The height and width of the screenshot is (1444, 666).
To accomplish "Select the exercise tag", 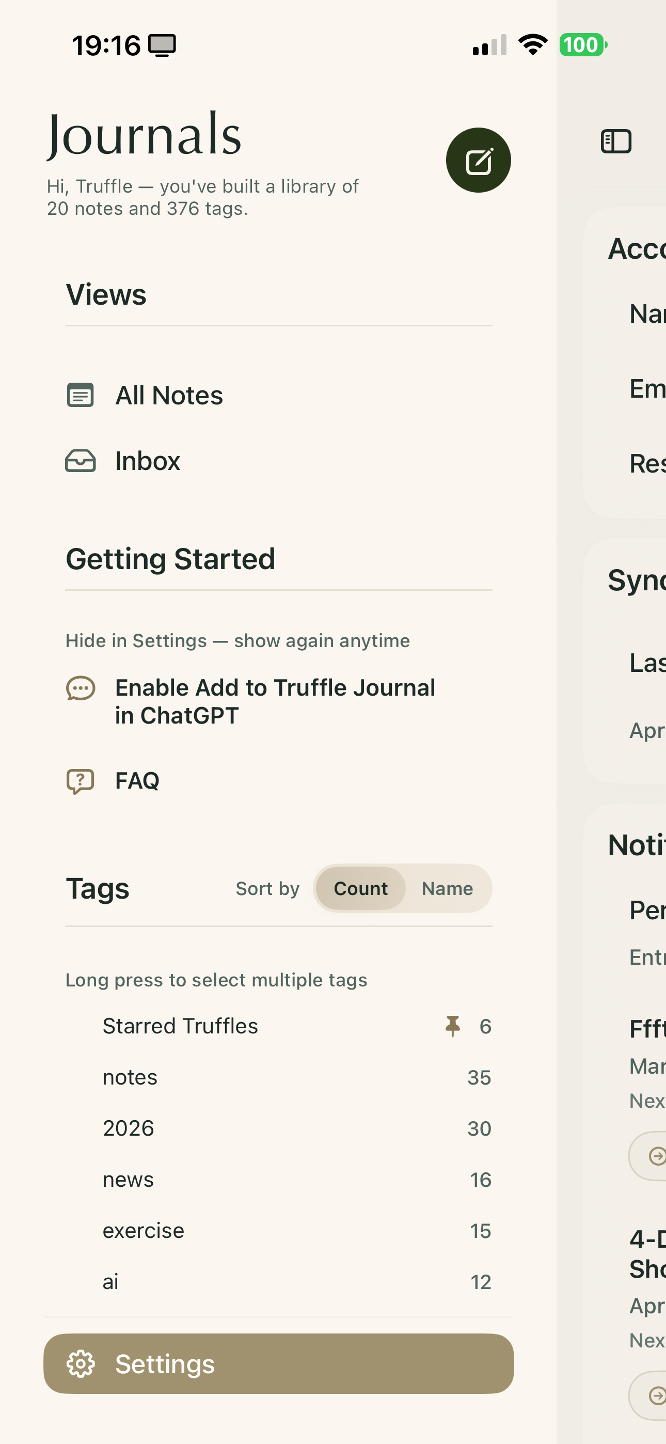I will point(279,1230).
